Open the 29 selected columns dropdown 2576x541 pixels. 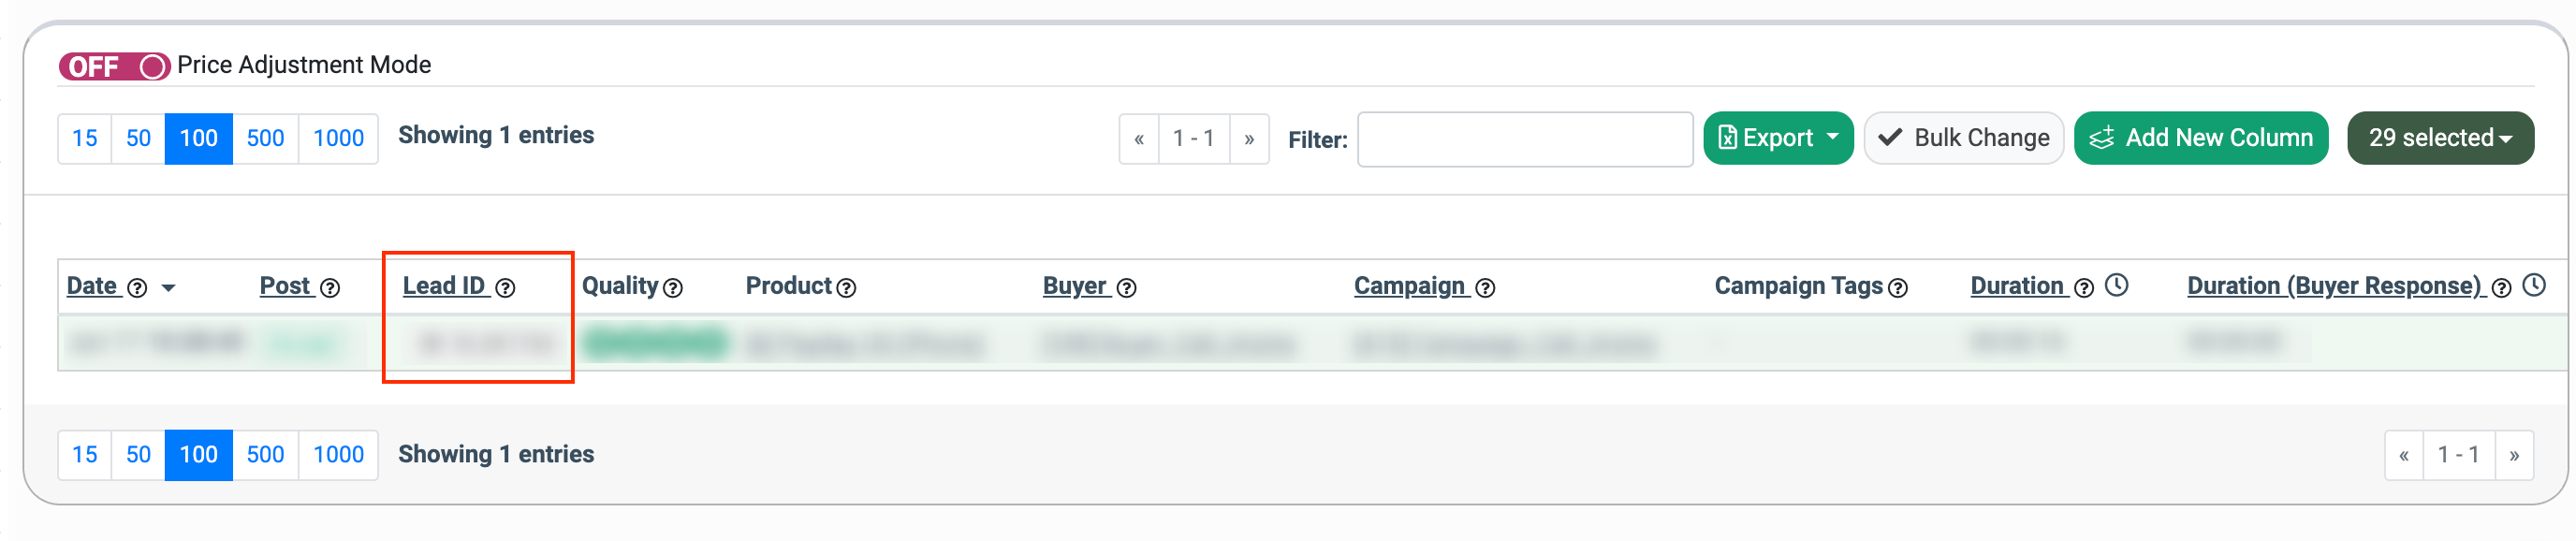(x=2439, y=138)
